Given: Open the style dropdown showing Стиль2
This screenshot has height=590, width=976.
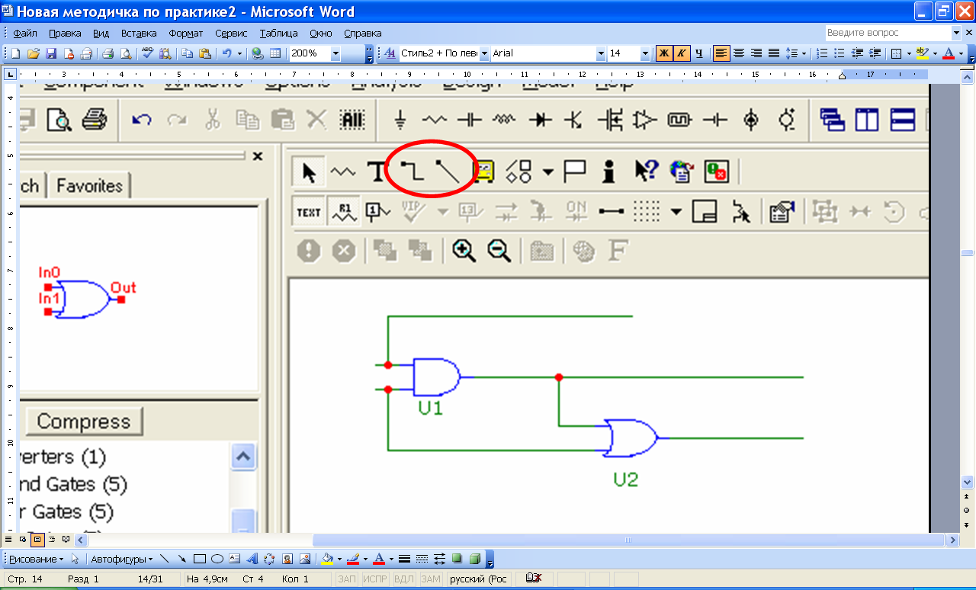Looking at the screenshot, I should click(x=483, y=53).
